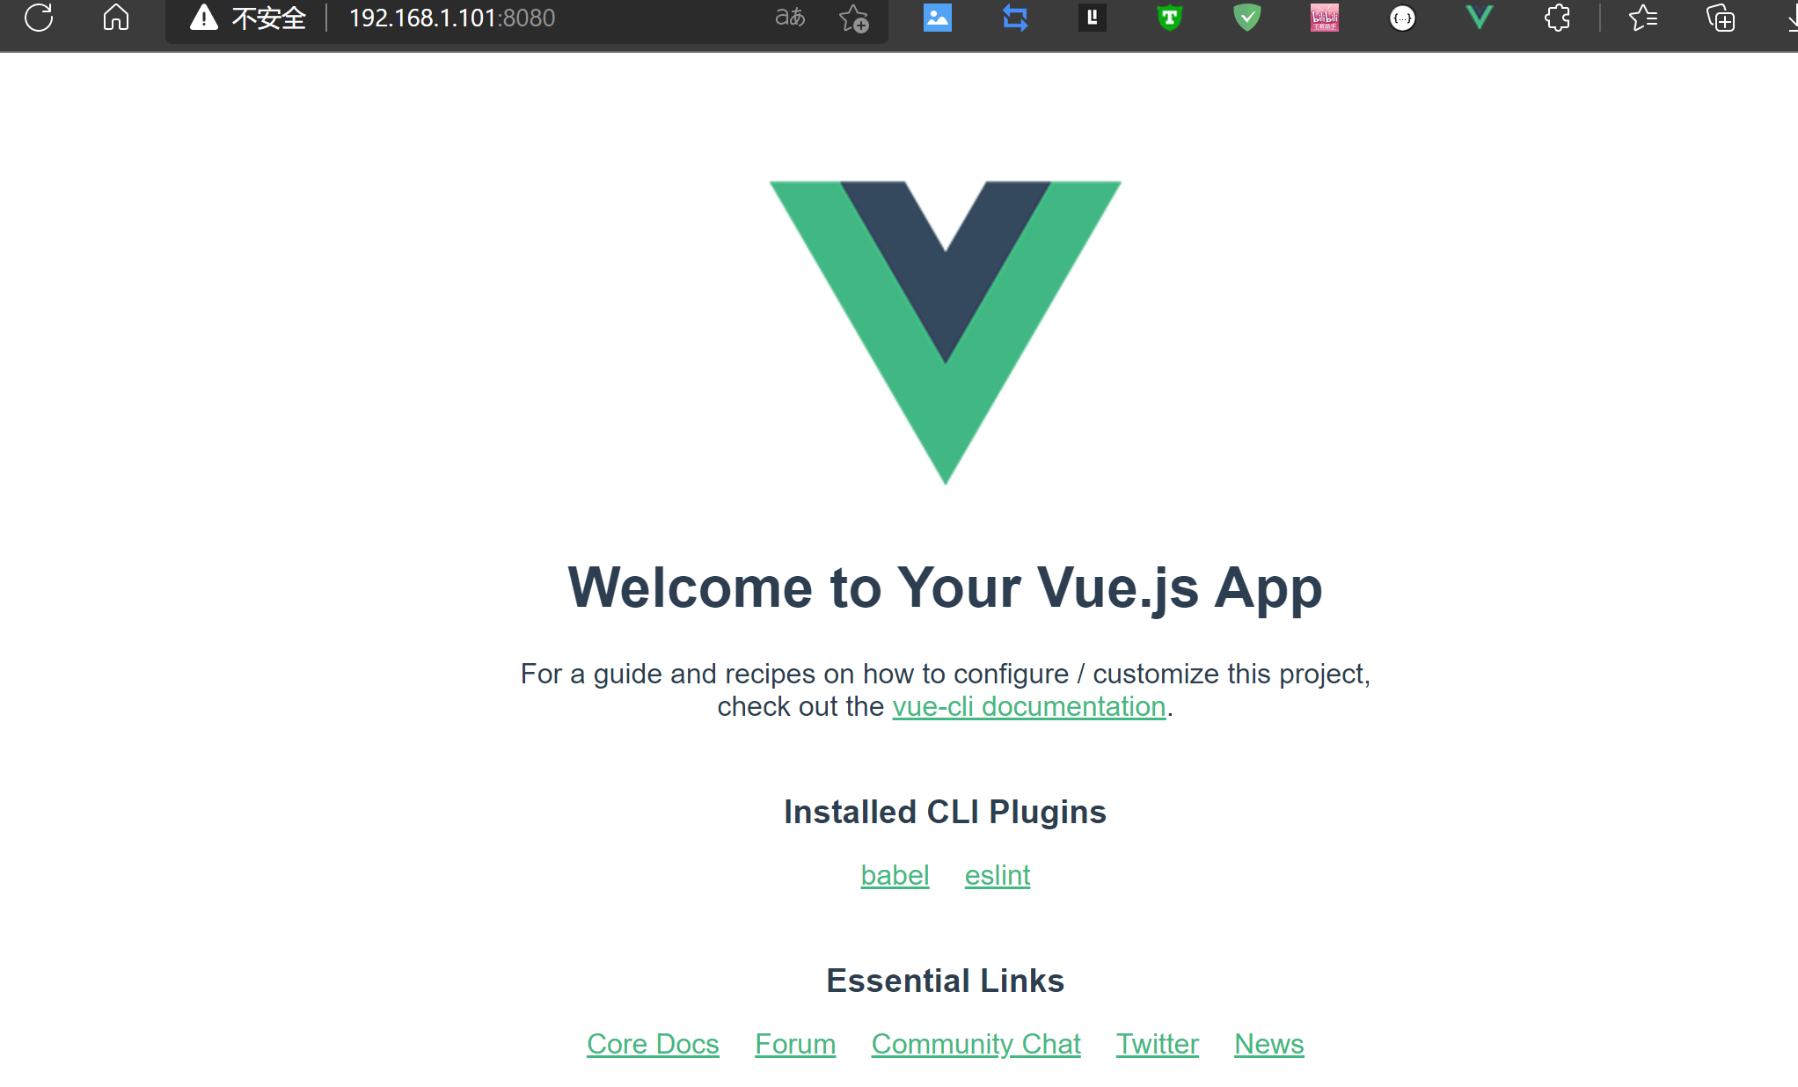Open the Collections panel

pos(1720,18)
